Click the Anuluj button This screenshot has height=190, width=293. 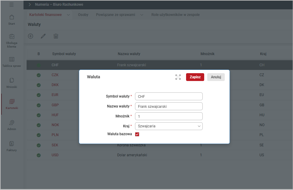click(216, 77)
